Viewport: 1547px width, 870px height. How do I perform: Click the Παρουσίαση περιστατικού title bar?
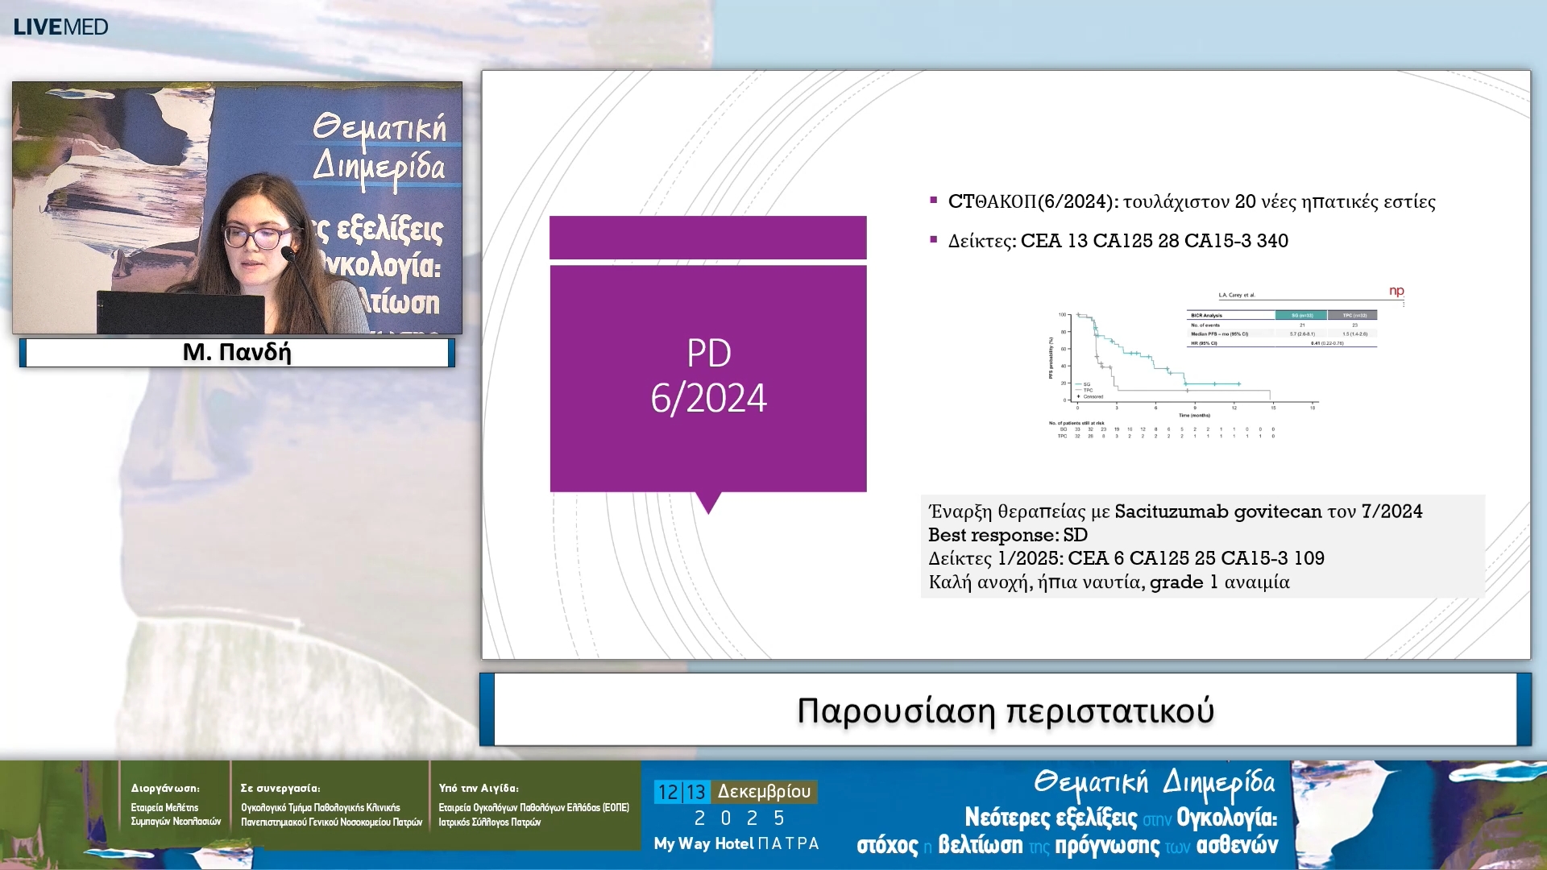click(x=1005, y=710)
